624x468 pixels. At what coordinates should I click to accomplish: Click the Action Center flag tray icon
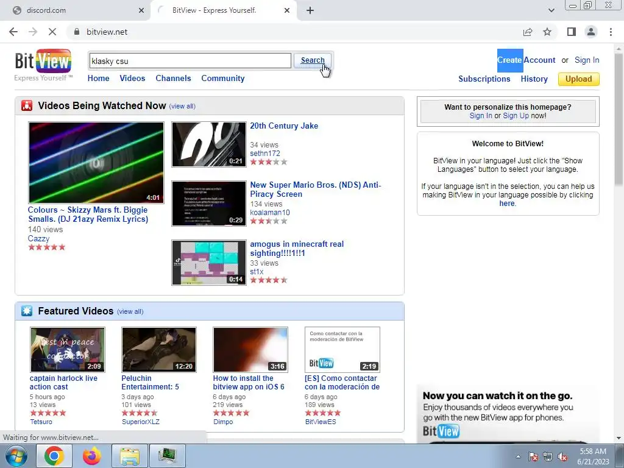coord(533,456)
